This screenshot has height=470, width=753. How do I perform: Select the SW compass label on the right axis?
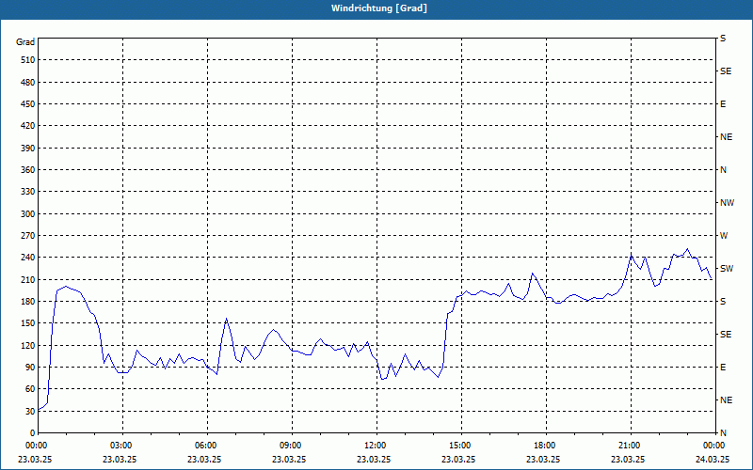(x=727, y=269)
